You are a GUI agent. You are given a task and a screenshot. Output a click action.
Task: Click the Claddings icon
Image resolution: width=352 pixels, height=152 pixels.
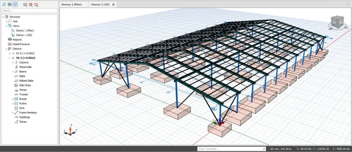16,117
